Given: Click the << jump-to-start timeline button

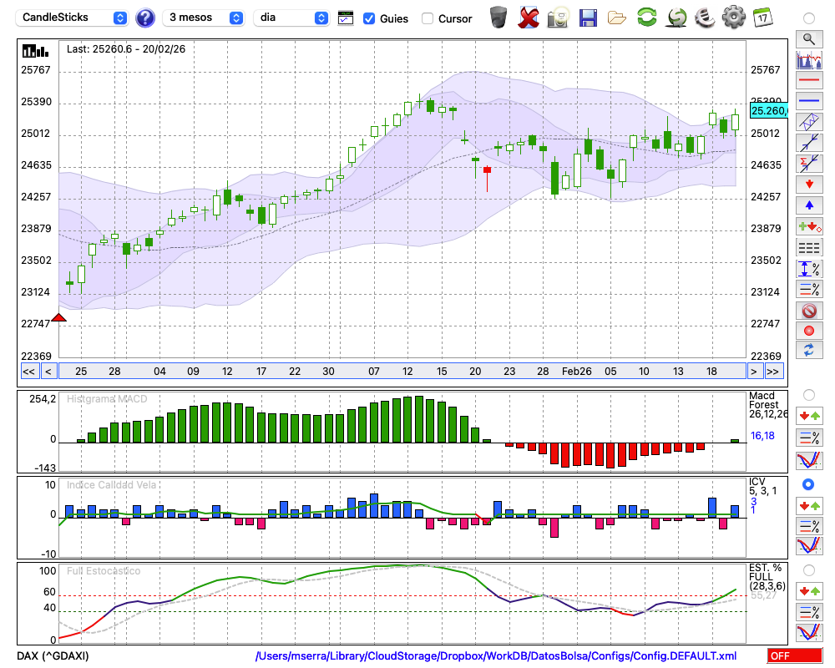Looking at the screenshot, I should point(28,371).
